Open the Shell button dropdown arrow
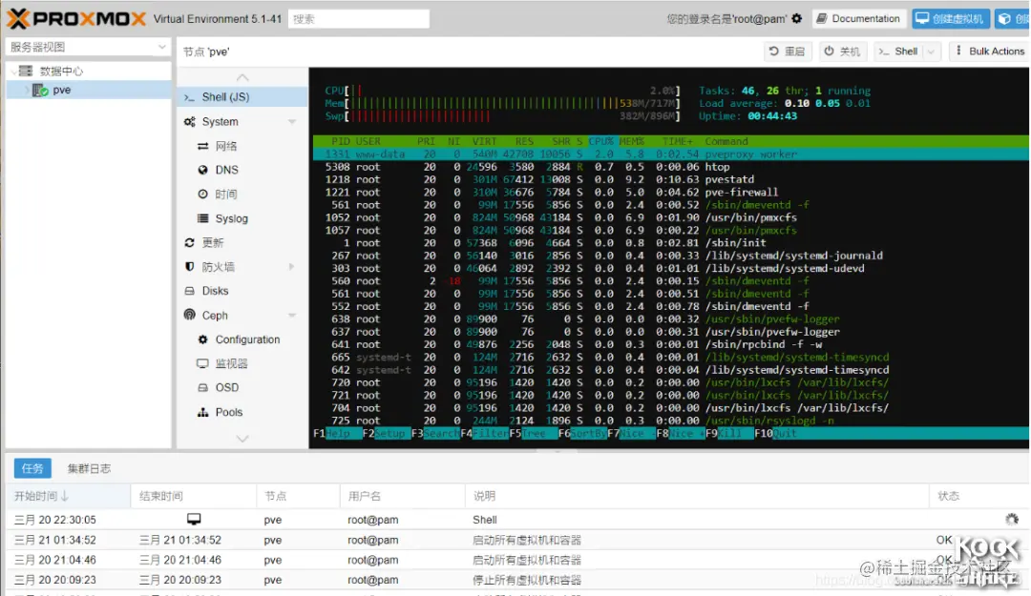This screenshot has height=596, width=1031. point(931,51)
